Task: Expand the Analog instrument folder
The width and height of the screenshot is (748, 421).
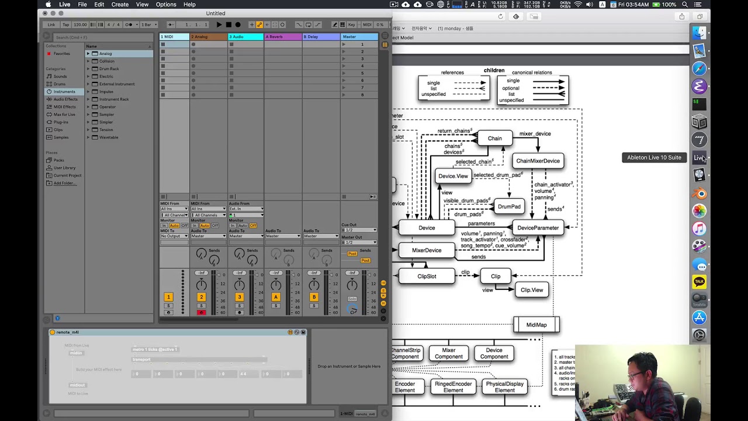Action: pos(88,54)
